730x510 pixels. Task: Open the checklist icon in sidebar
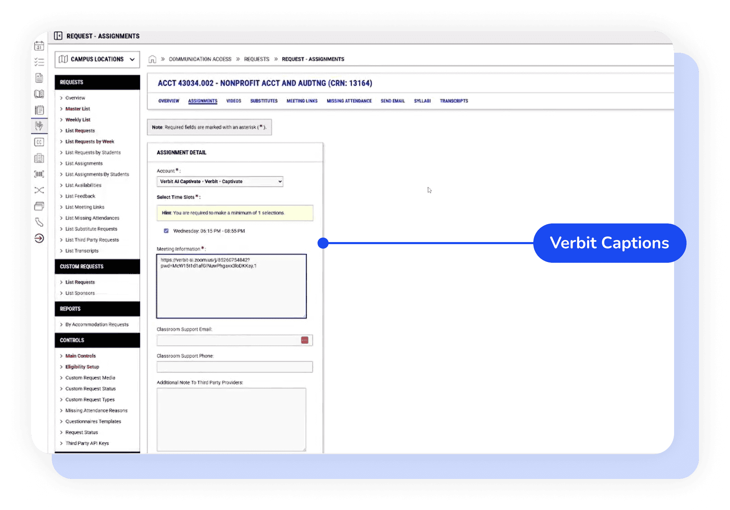(x=39, y=62)
